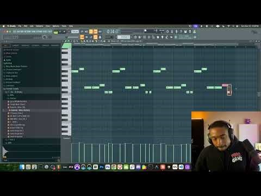Image resolution: width=261 pixels, height=196 pixels.
Task: Open Finder from the Dock
Action: click(x=22, y=167)
